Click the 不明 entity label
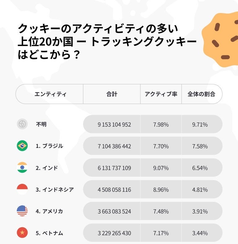Viewport: 238px width, 244px height. [x=41, y=124]
